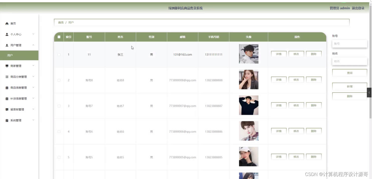Click the 邮箱 column header
The height and width of the screenshot is (179, 372).
point(183,37)
